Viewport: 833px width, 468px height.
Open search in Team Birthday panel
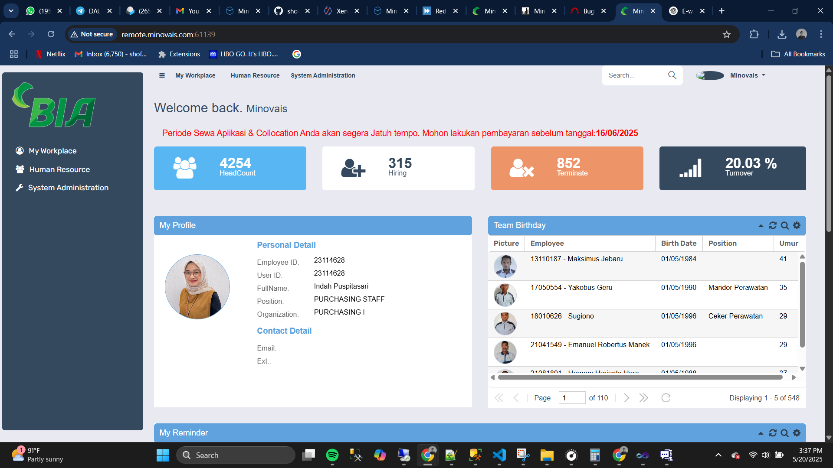[785, 225]
